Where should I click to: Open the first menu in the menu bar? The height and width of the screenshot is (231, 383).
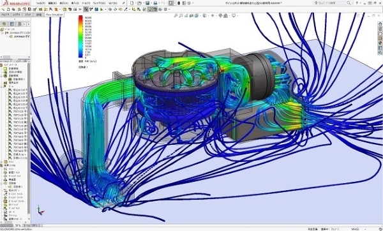41,3
